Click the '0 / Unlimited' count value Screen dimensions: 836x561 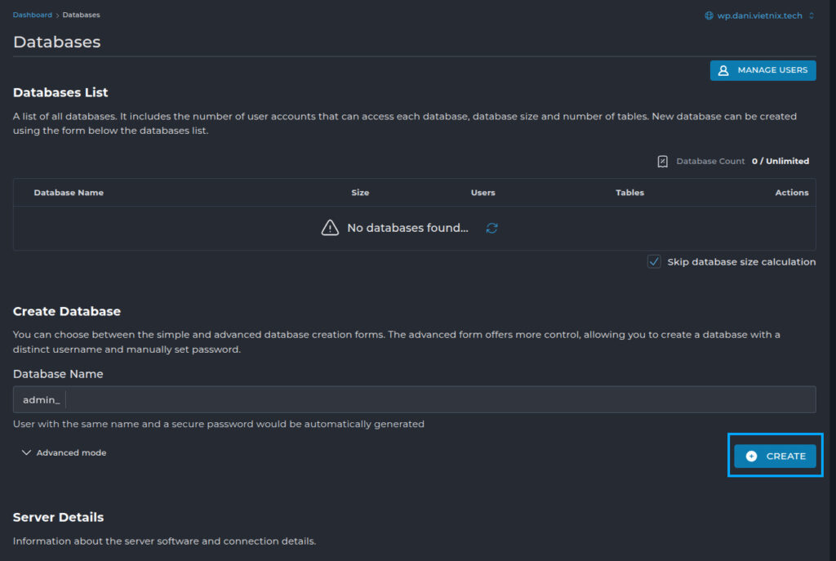coord(780,161)
